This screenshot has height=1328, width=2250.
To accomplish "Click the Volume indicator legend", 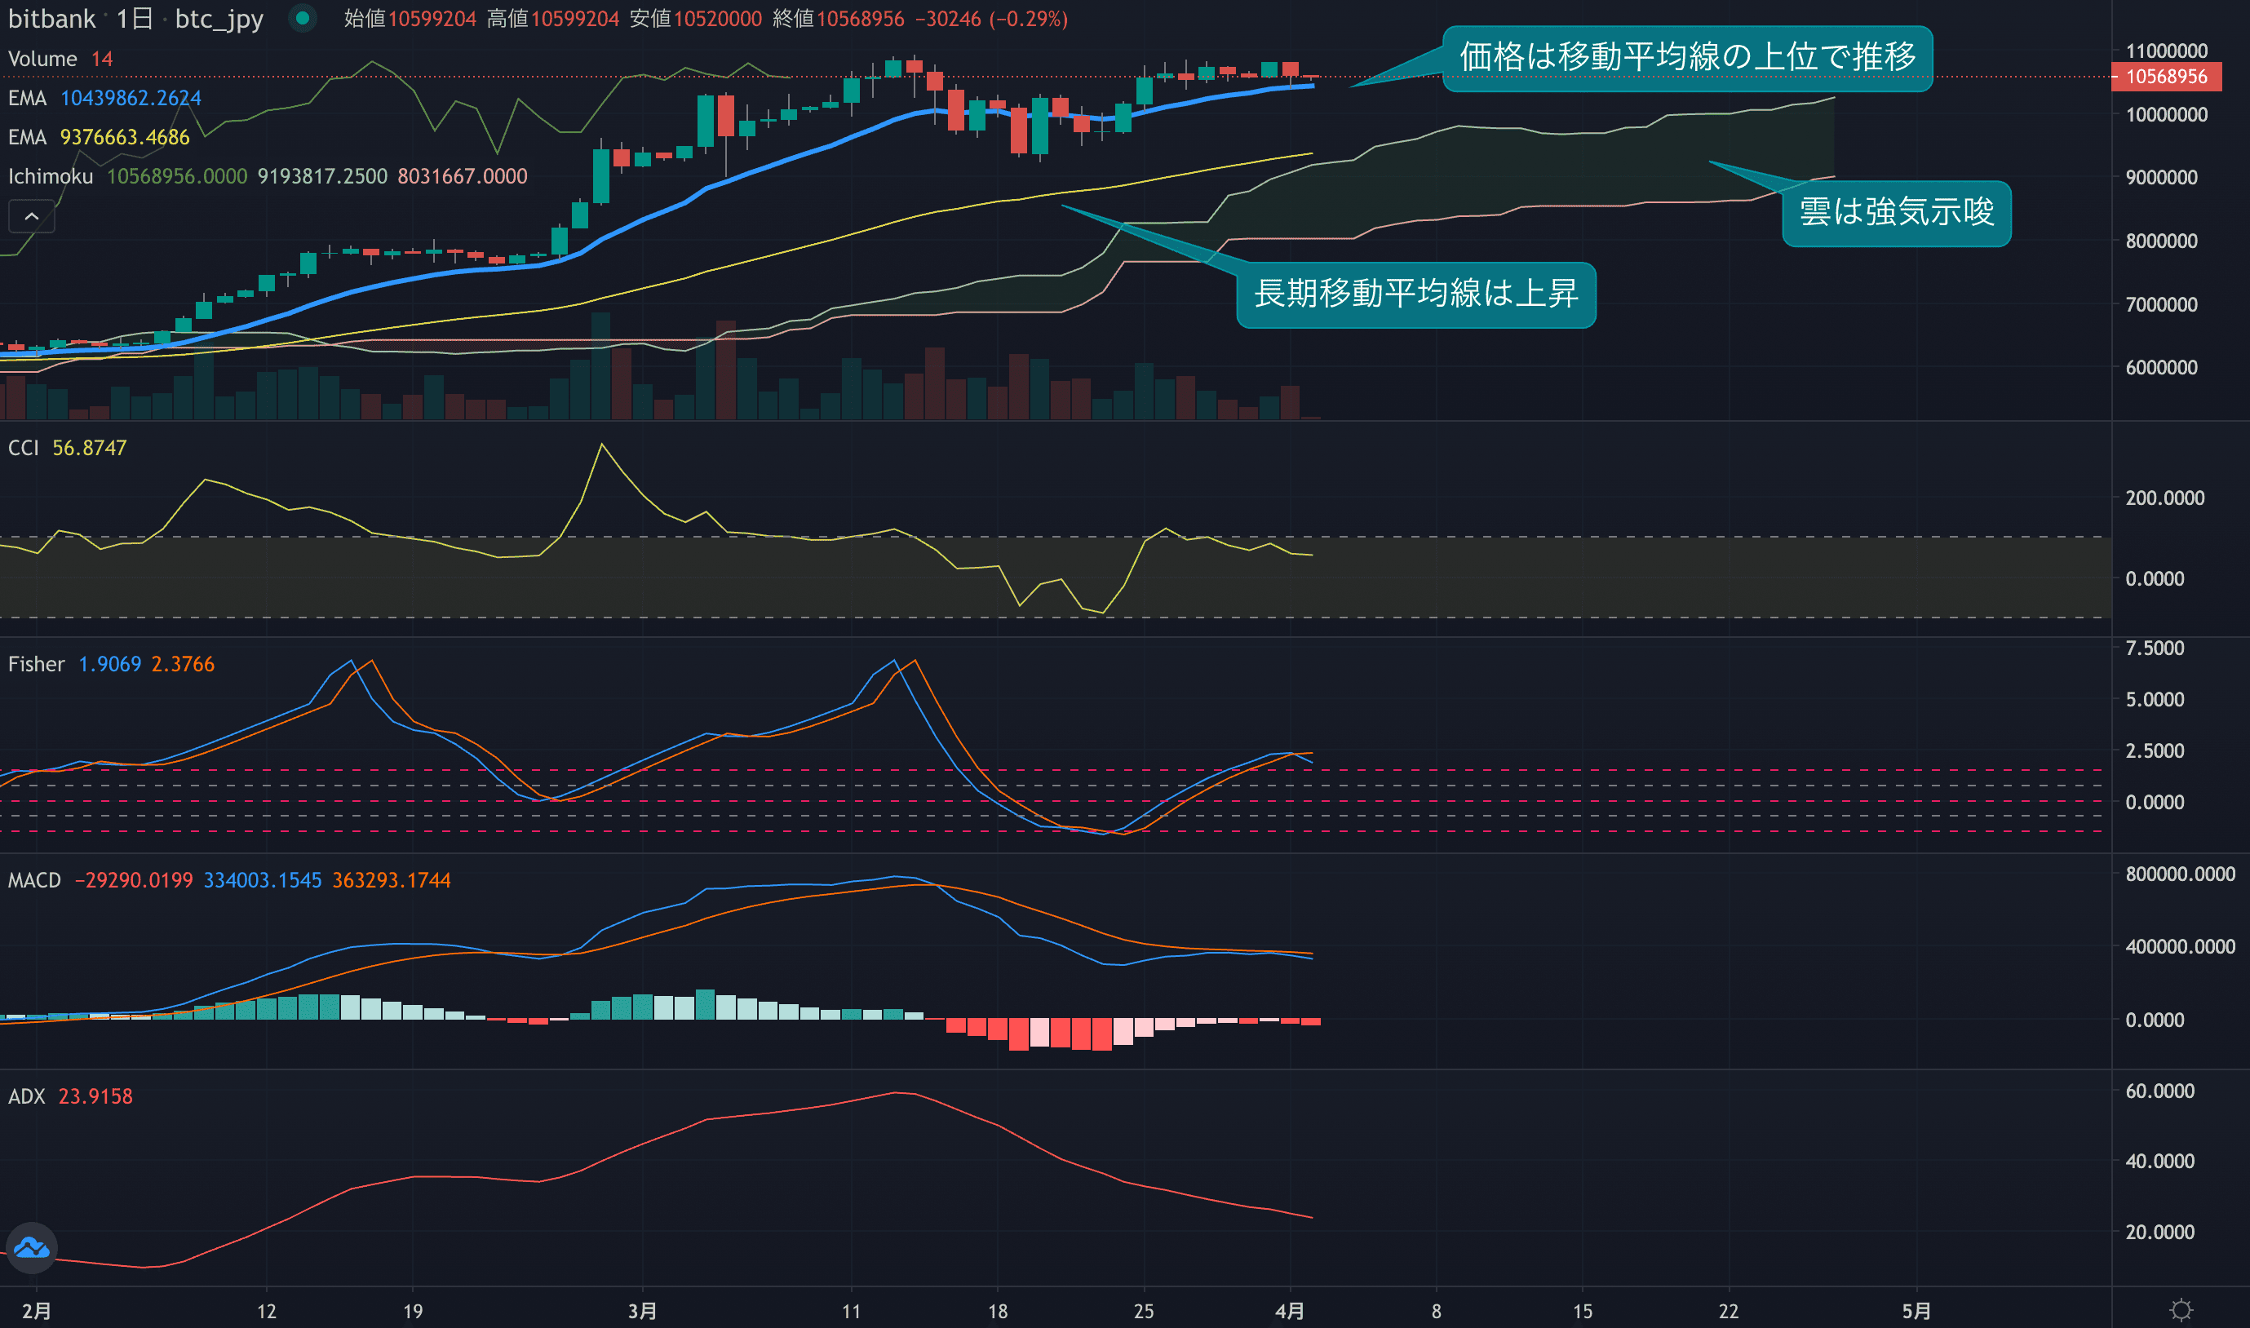I will (x=42, y=59).
